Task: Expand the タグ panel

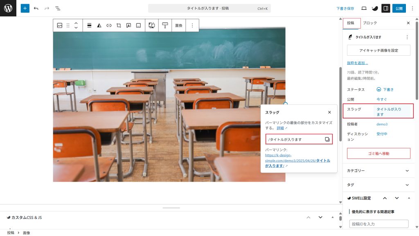Action: click(x=378, y=185)
